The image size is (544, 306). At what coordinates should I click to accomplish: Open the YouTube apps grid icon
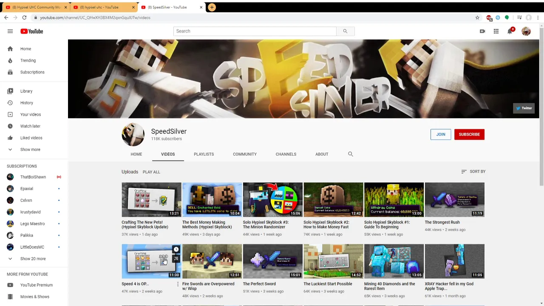click(x=496, y=31)
